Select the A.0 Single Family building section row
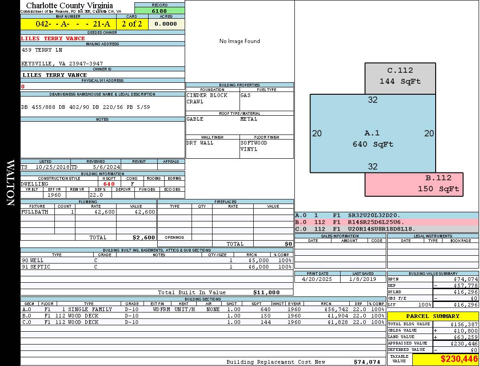This screenshot has height=366, width=480. tap(203, 309)
